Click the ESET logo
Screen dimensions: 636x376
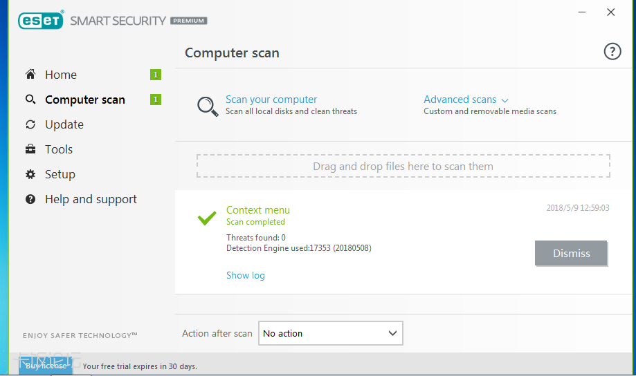pos(41,20)
